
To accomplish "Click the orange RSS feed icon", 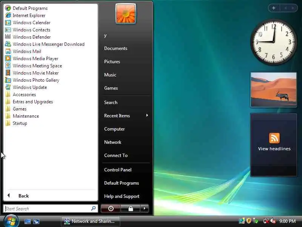I will [x=274, y=138].
